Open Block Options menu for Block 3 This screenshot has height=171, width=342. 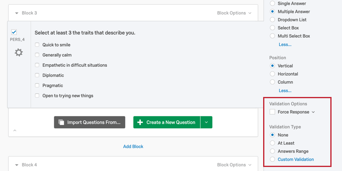234,13
